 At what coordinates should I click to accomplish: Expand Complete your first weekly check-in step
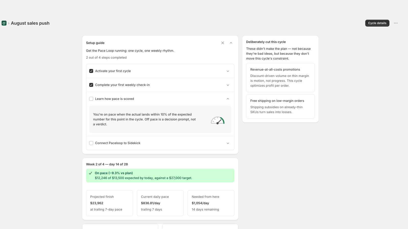(x=228, y=85)
